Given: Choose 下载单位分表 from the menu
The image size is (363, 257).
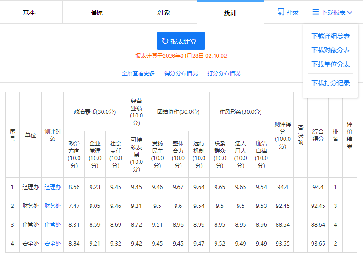Looking at the screenshot, I should coord(330,64).
